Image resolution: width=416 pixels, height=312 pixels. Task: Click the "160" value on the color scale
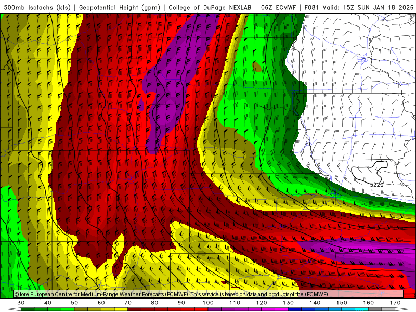pyautogui.click(x=369, y=303)
